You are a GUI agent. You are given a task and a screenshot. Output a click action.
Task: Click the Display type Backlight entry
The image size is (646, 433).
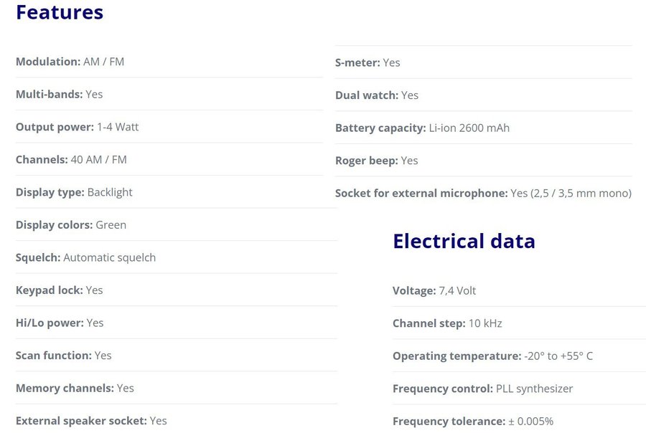tap(74, 192)
